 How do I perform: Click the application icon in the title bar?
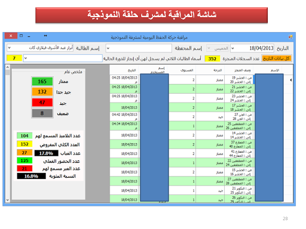point(290,36)
